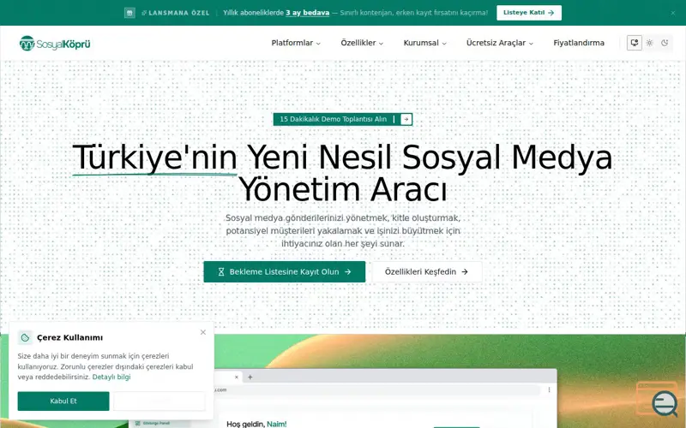This screenshot has width=686, height=428.
Task: Accept cookies with Kabul Et
Action: [x=63, y=401]
